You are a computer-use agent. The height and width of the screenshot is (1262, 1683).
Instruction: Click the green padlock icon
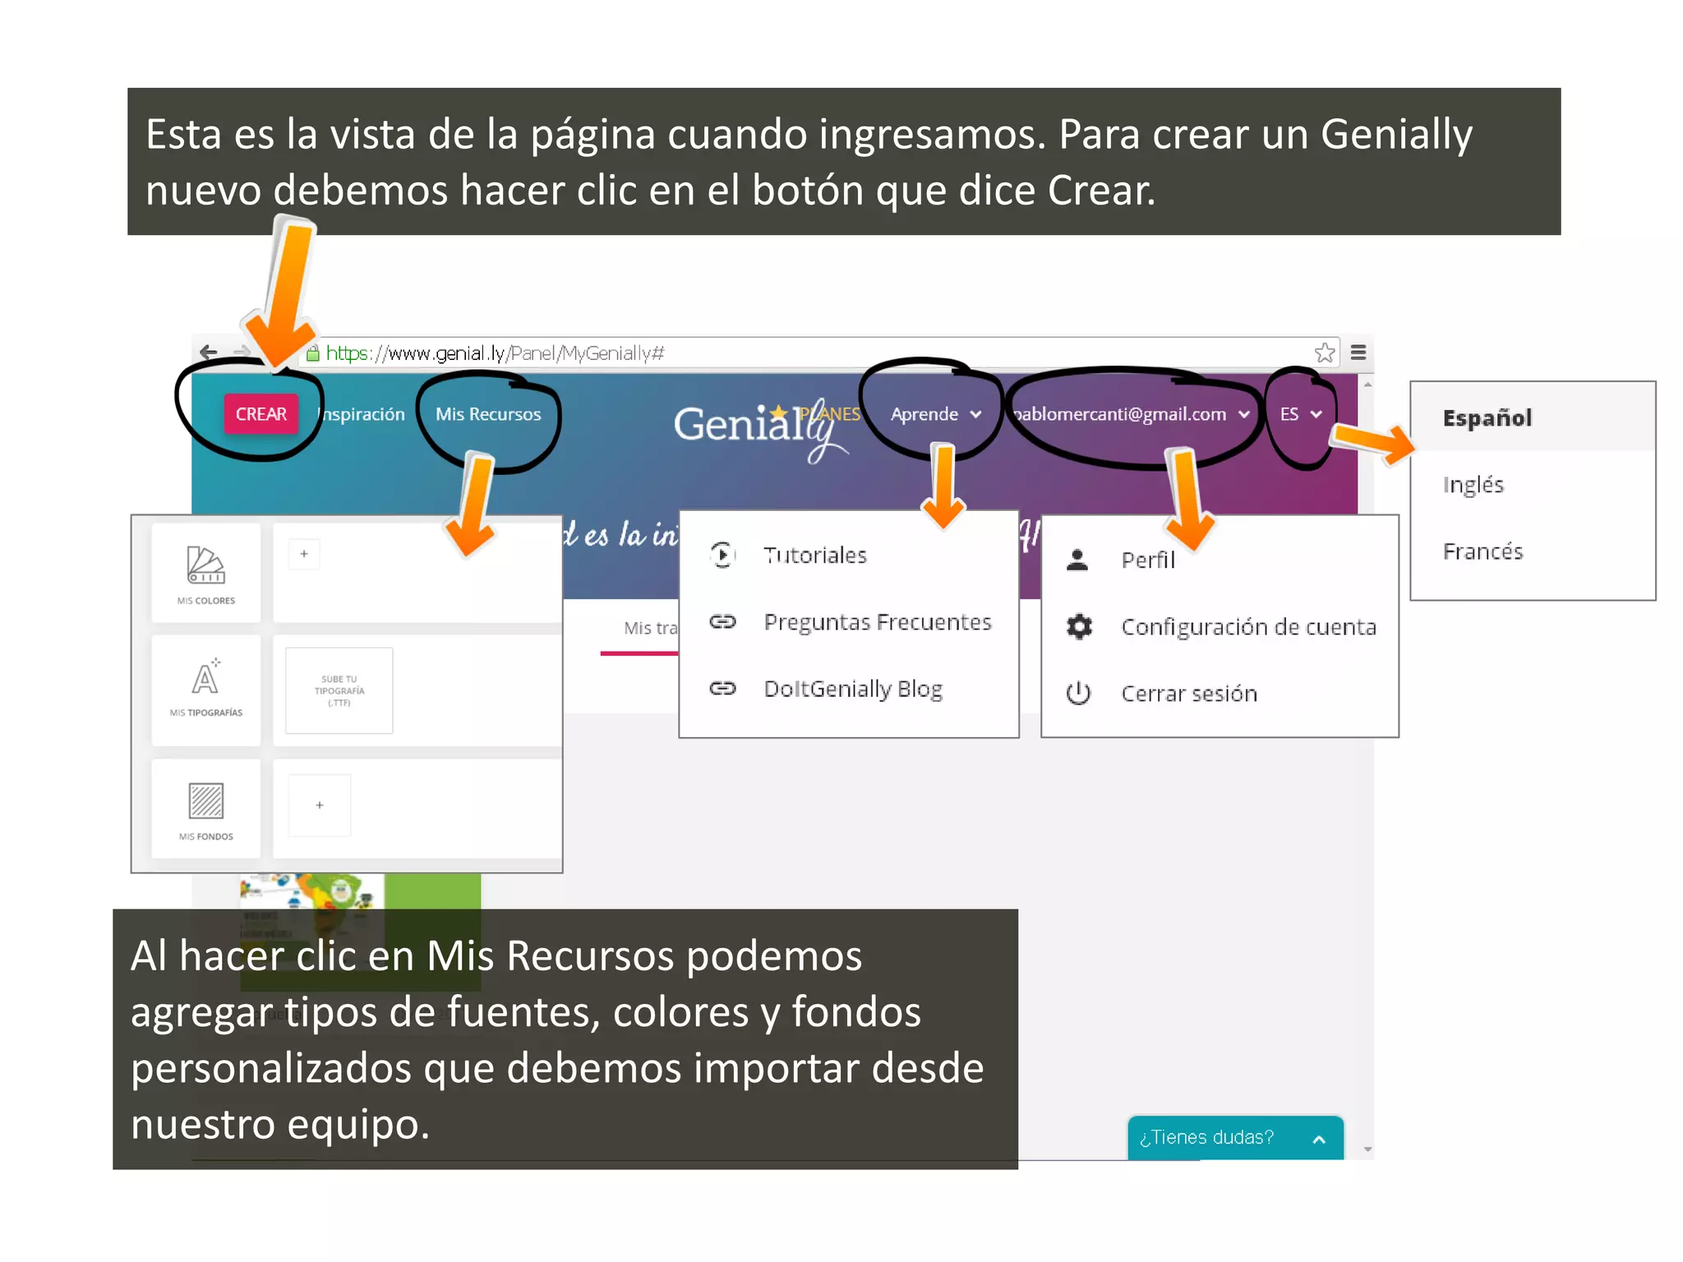click(x=312, y=353)
